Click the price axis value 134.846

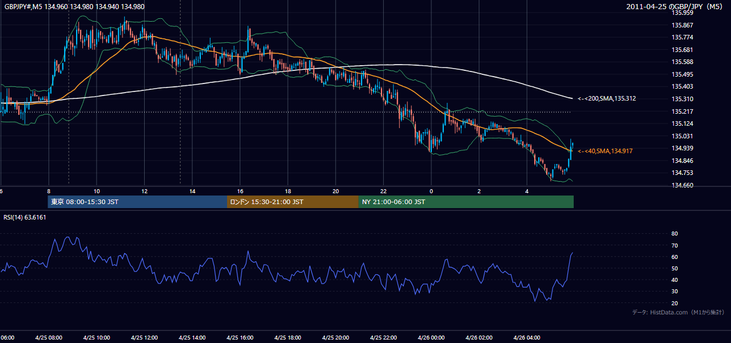pos(683,161)
